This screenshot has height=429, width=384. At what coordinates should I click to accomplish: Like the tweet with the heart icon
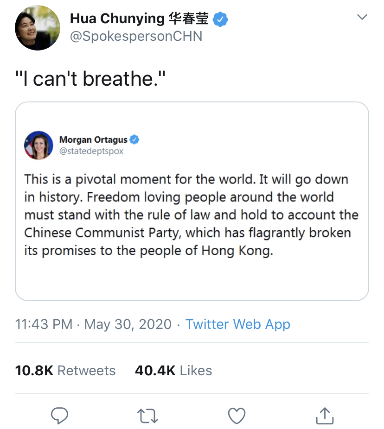237,416
